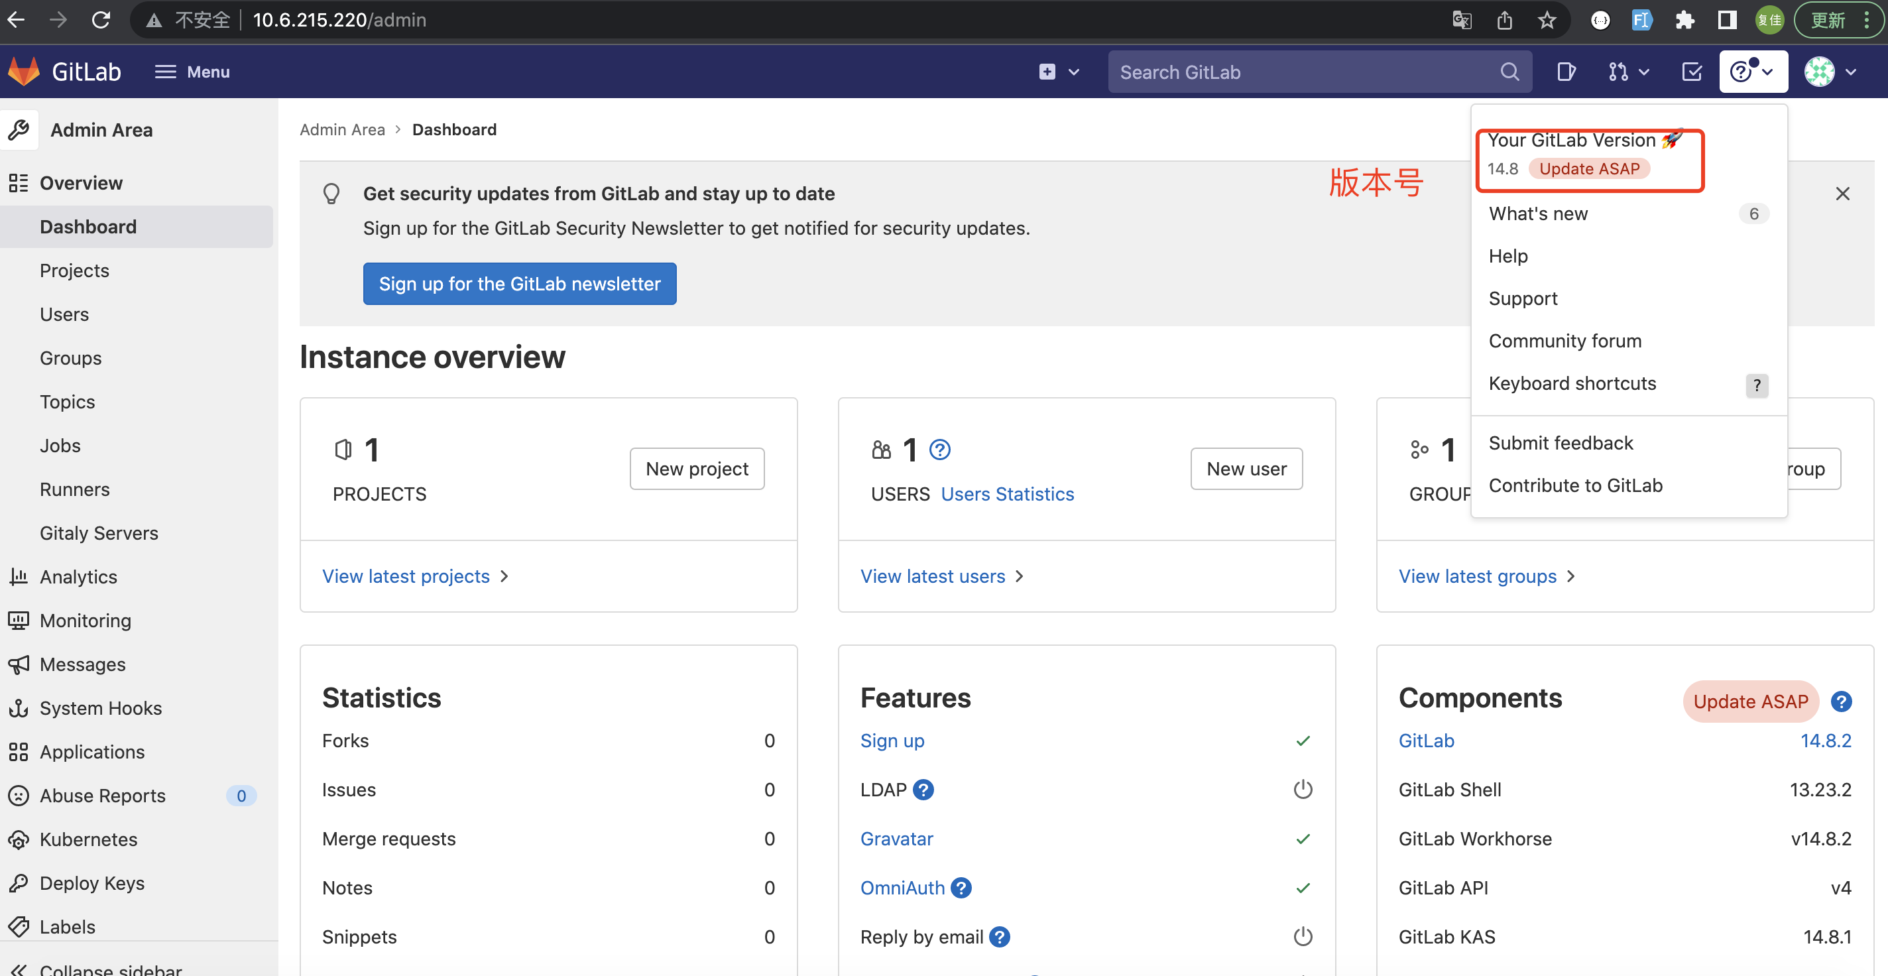Click the browser bookmark star icon
This screenshot has width=1888, height=976.
pos(1547,20)
